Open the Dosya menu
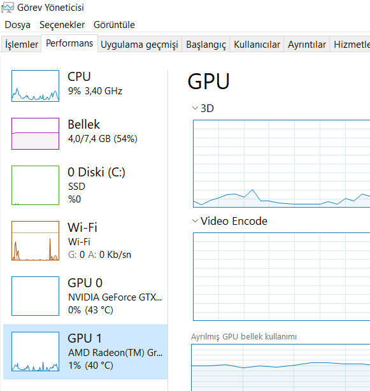Viewport: 370px width, 391px height. pos(17,25)
